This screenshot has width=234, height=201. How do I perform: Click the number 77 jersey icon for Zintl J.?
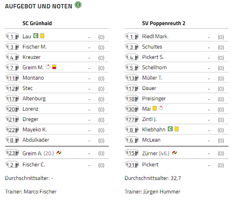point(132,119)
